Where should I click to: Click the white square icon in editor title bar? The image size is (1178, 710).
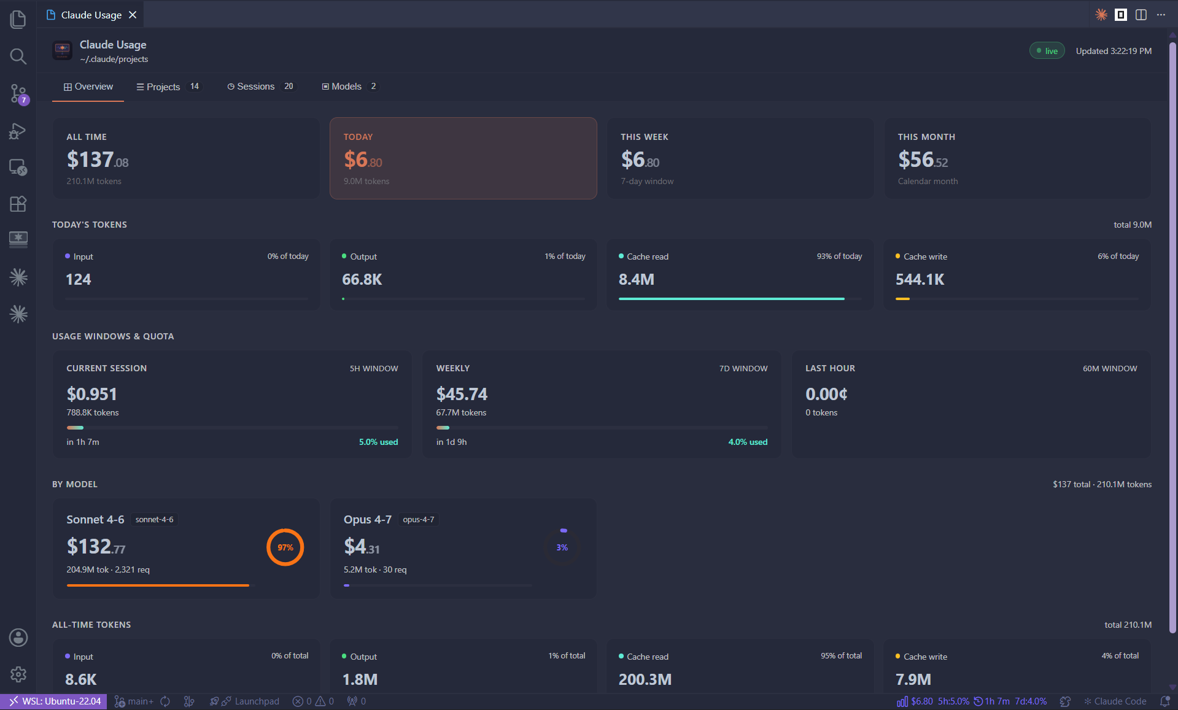pyautogui.click(x=1121, y=15)
